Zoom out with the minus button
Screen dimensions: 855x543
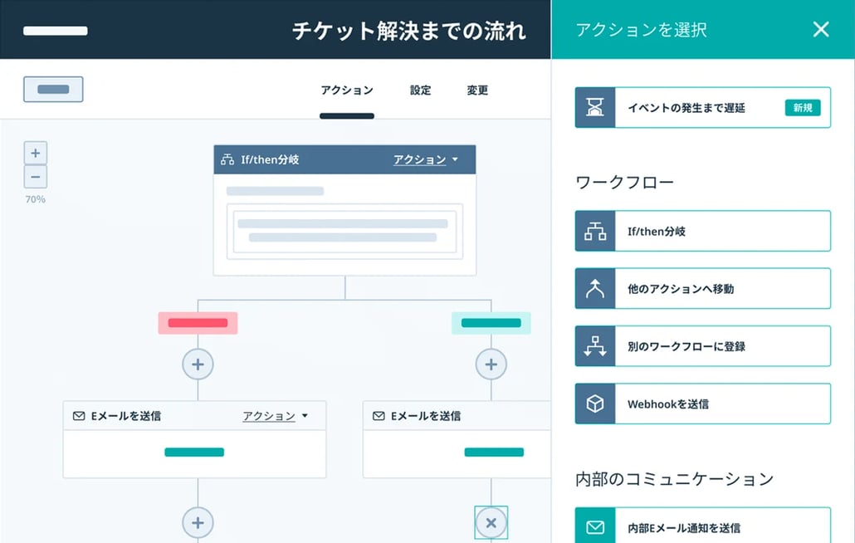[35, 177]
